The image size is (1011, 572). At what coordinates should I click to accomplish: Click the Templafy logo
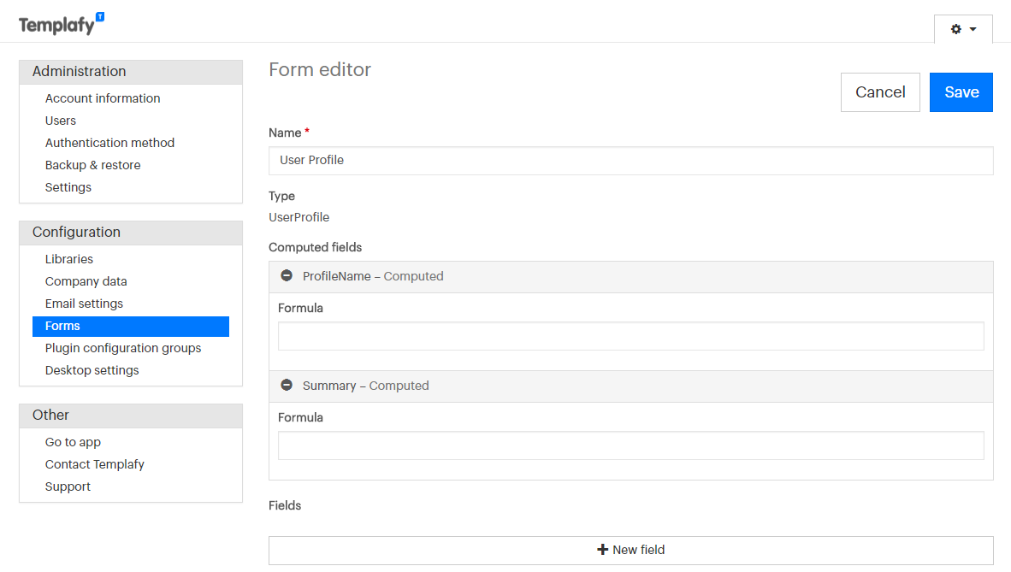pyautogui.click(x=56, y=23)
